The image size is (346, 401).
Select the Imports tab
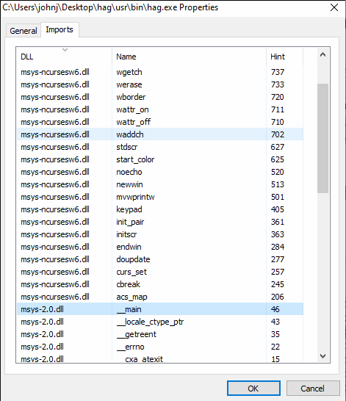coord(60,29)
